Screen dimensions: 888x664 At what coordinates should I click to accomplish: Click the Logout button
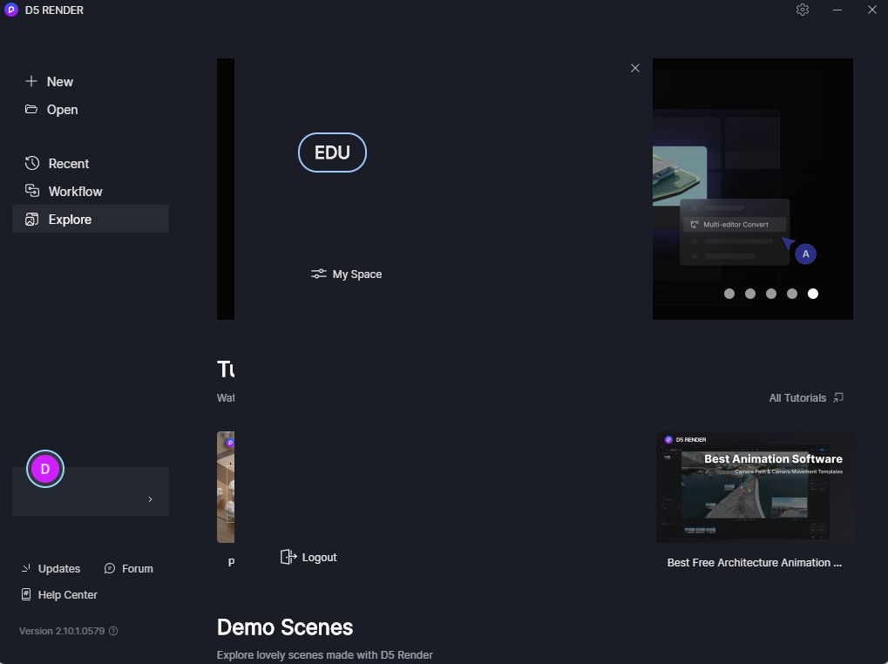[308, 557]
